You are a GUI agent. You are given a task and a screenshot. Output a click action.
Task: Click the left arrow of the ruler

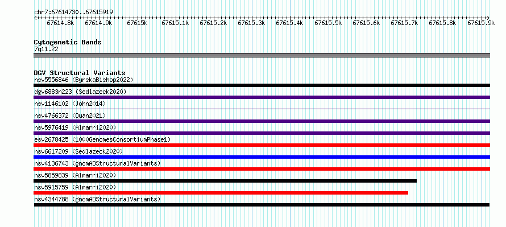(35, 18)
